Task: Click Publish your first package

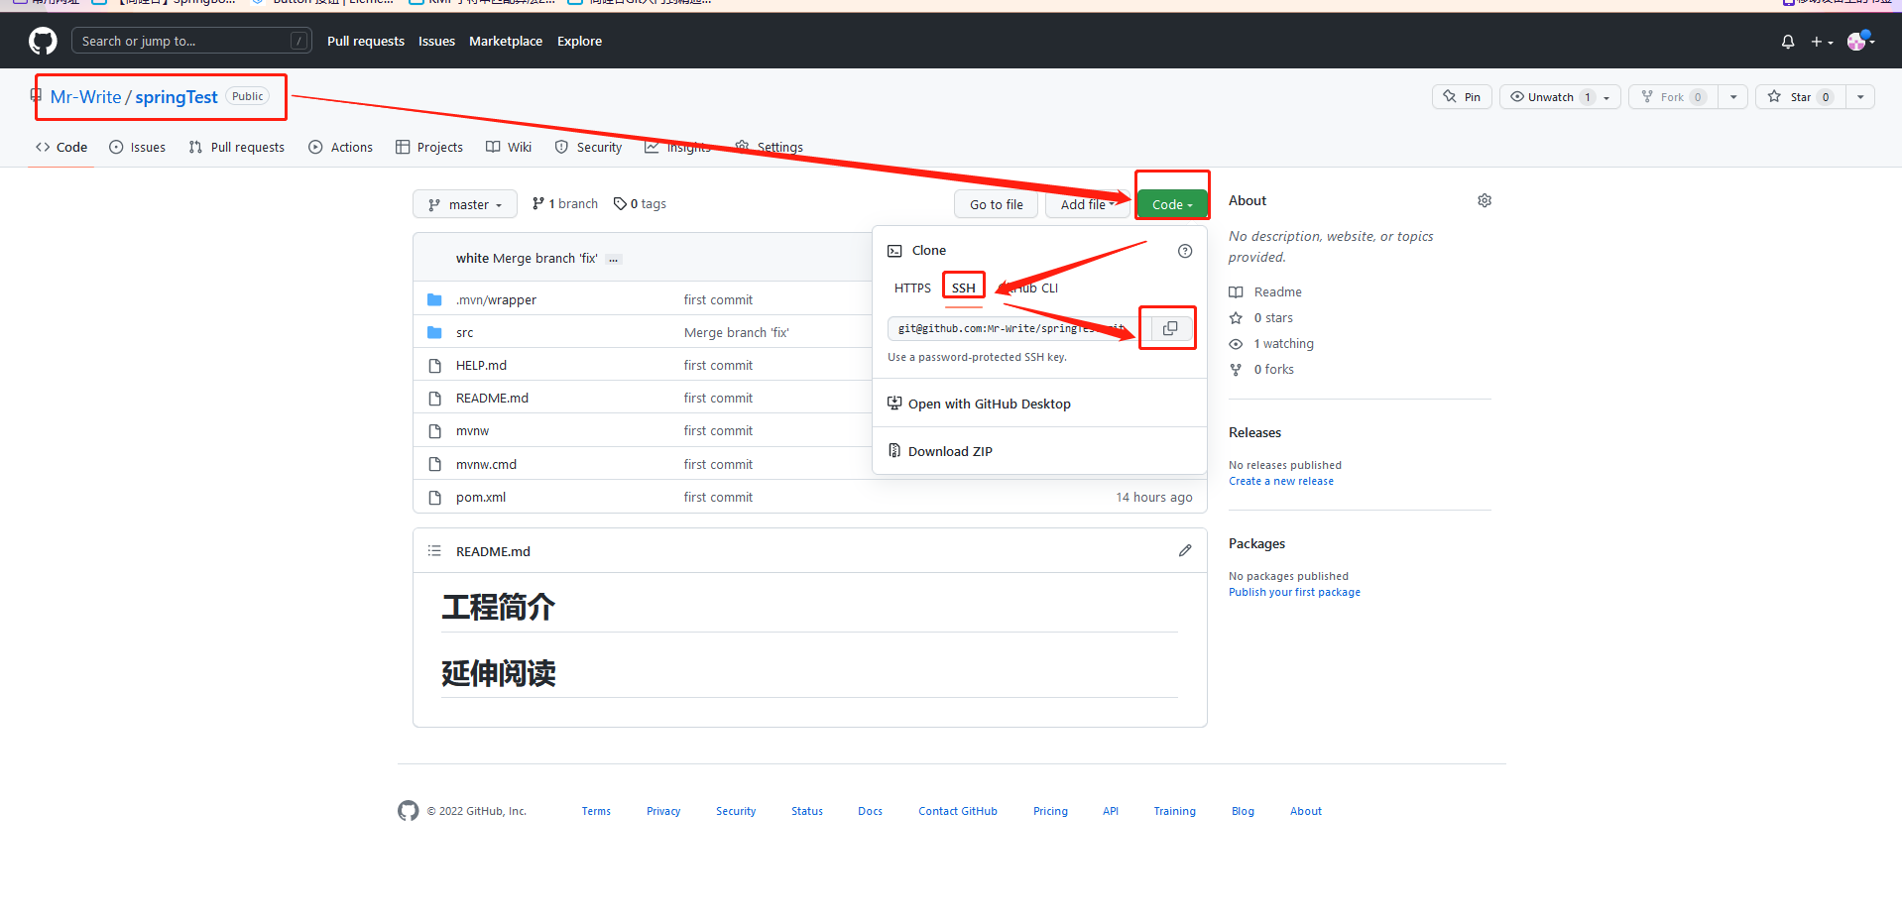Action: click(x=1294, y=593)
